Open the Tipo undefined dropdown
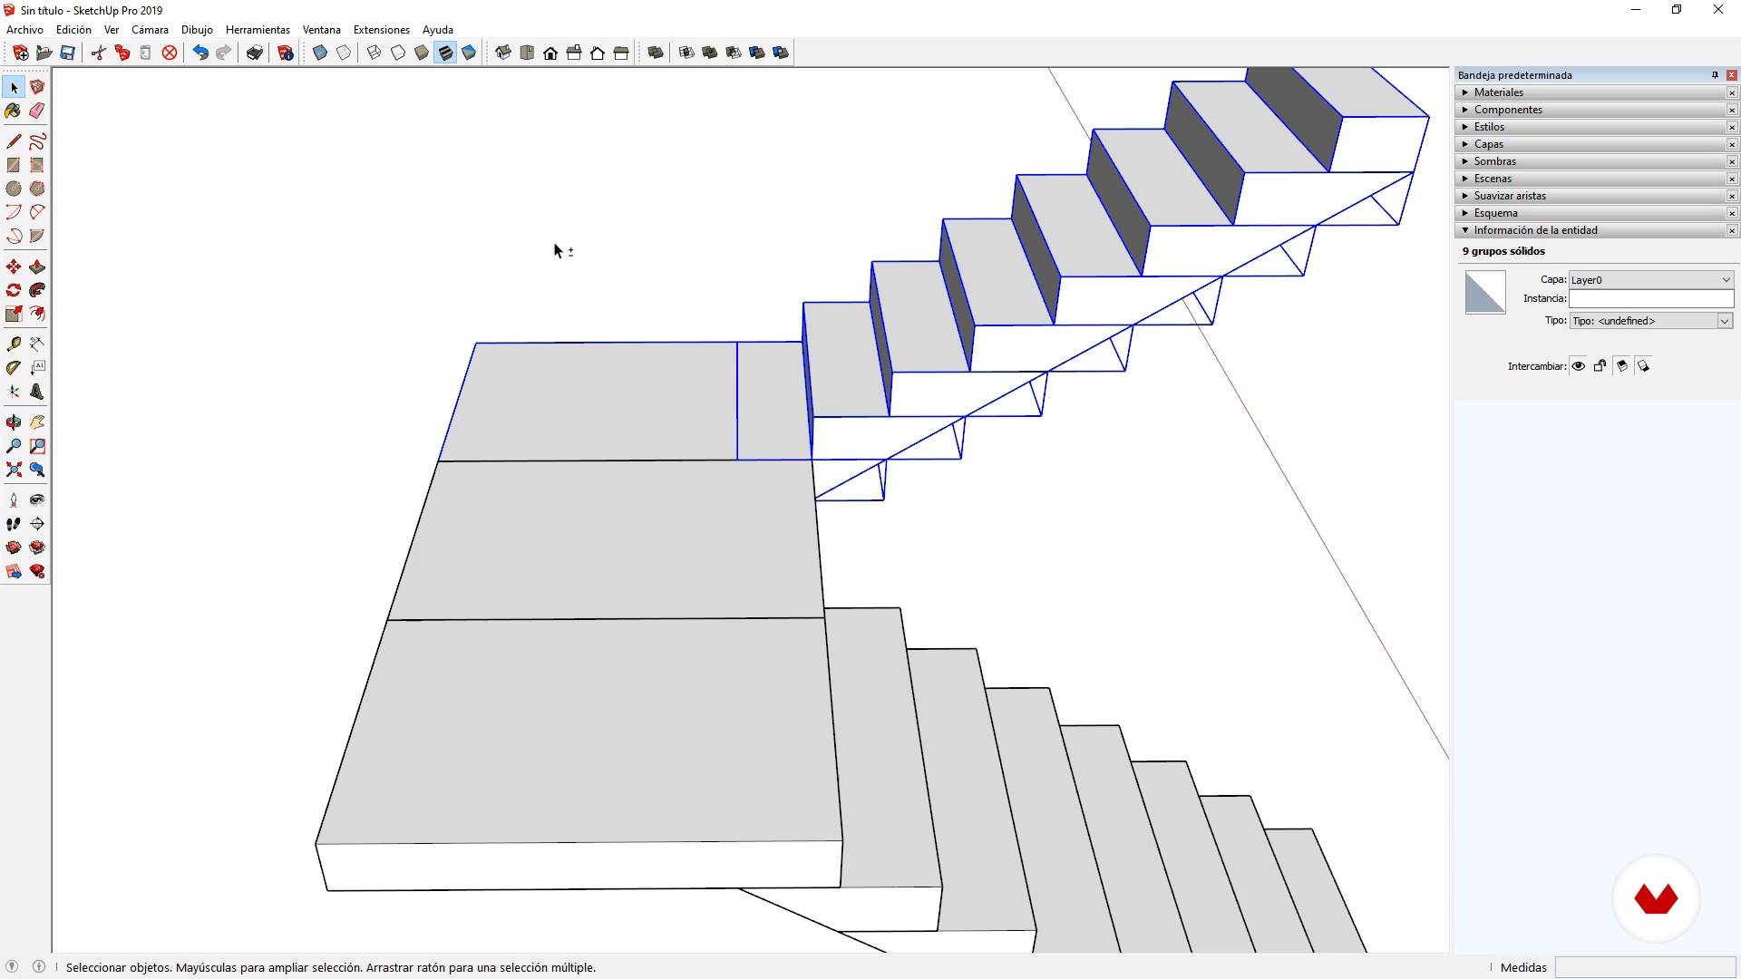 1651,321
